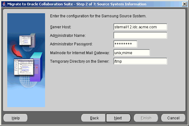Click the 'Administrator Name:' label
Image resolution: width=189 pixels, height=126 pixels.
(x=68, y=36)
